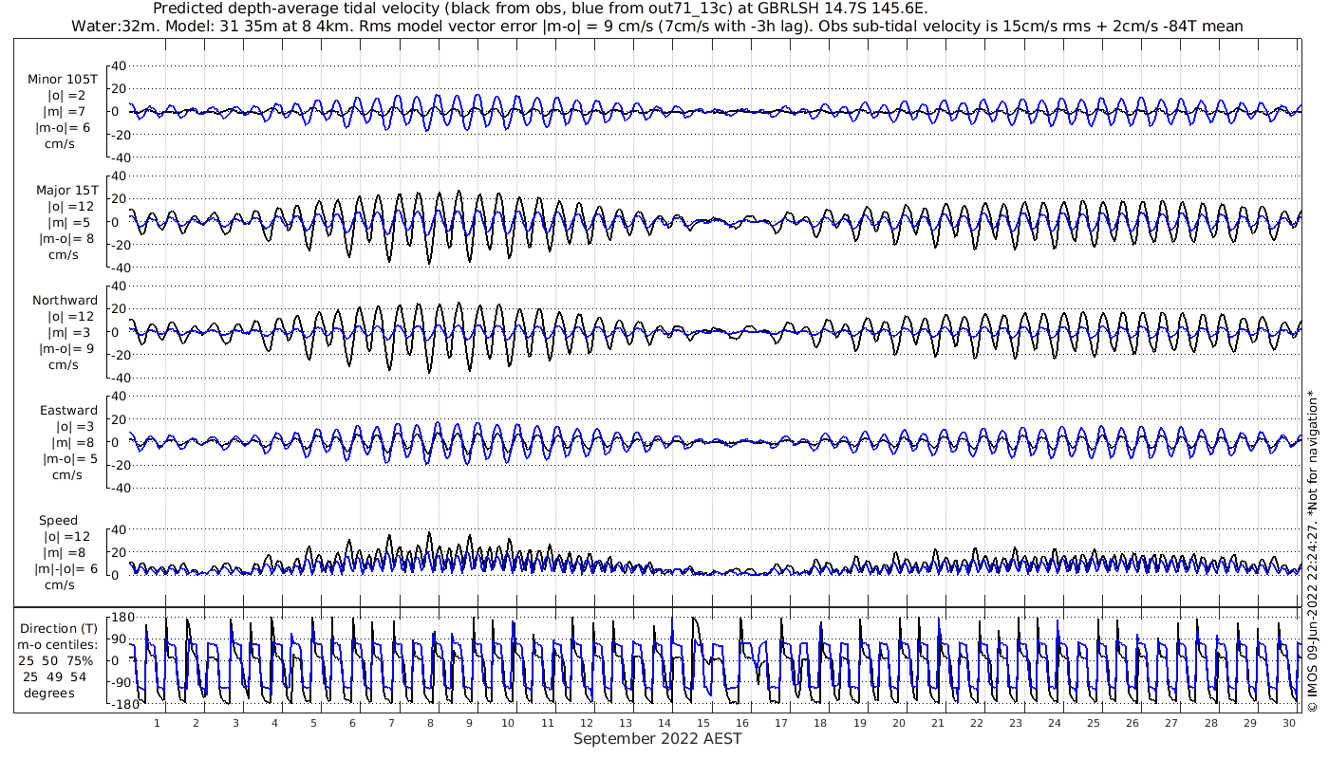Click the 'Northward' panel label

(x=65, y=300)
